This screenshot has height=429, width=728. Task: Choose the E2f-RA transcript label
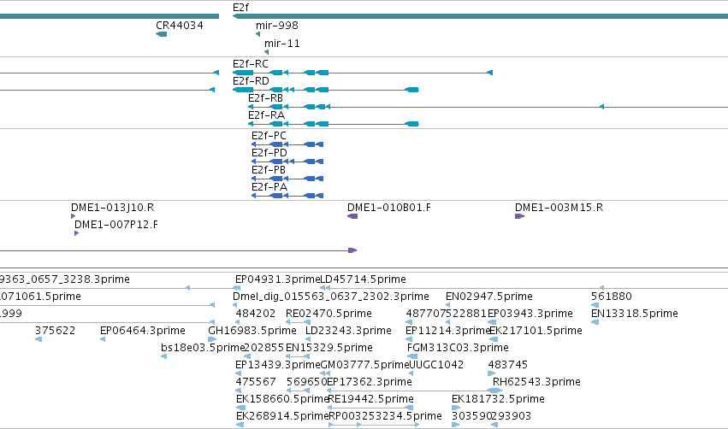coord(266,115)
